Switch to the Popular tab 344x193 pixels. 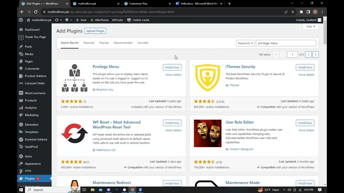(104, 43)
